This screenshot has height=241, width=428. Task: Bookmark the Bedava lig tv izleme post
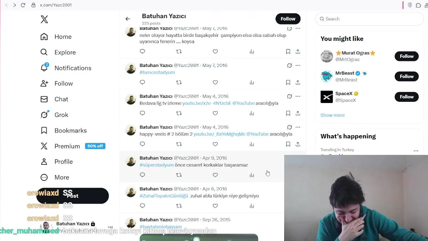click(x=288, y=113)
